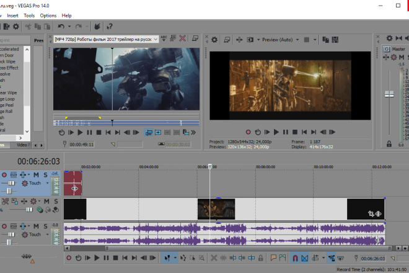The height and width of the screenshot is (273, 409).
Task: Go to start in the timeline transport bar
Action: tap(125, 258)
